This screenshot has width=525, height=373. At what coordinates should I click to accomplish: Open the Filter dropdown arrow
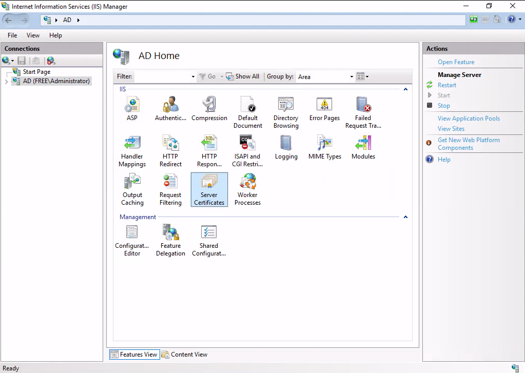(x=193, y=76)
